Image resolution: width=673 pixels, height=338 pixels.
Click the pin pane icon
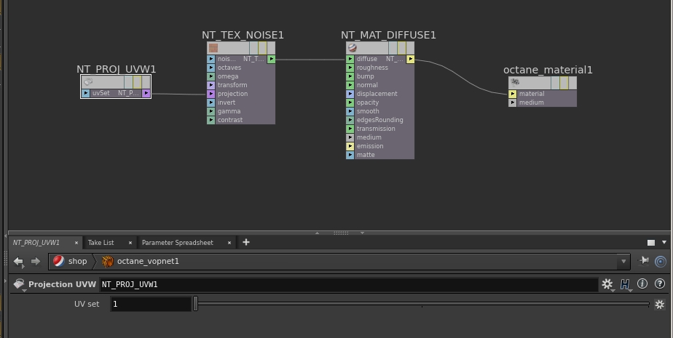point(645,260)
